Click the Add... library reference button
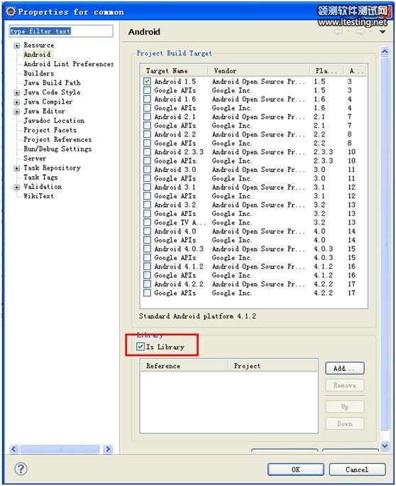Image resolution: width=396 pixels, height=486 pixels. 344,368
